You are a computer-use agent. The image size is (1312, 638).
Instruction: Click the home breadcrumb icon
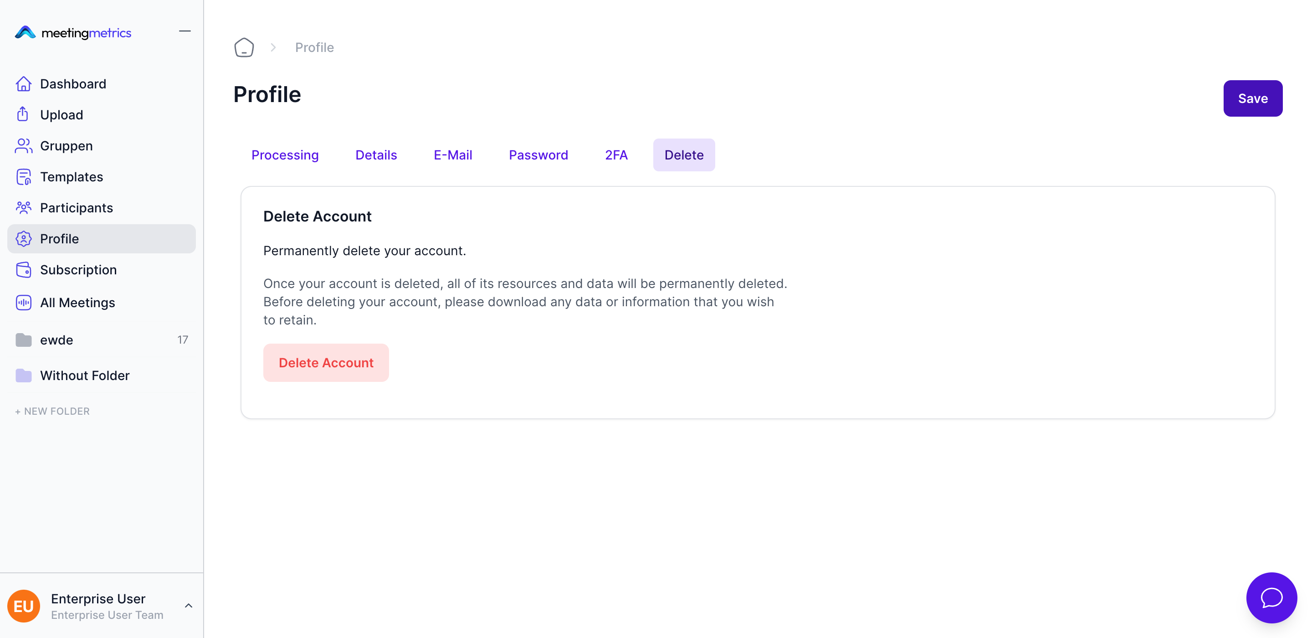[244, 47]
